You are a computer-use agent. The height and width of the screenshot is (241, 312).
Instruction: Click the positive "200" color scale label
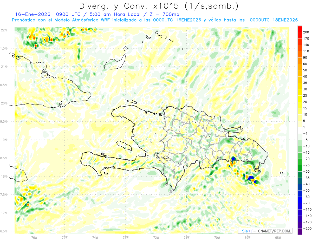coord(307,32)
